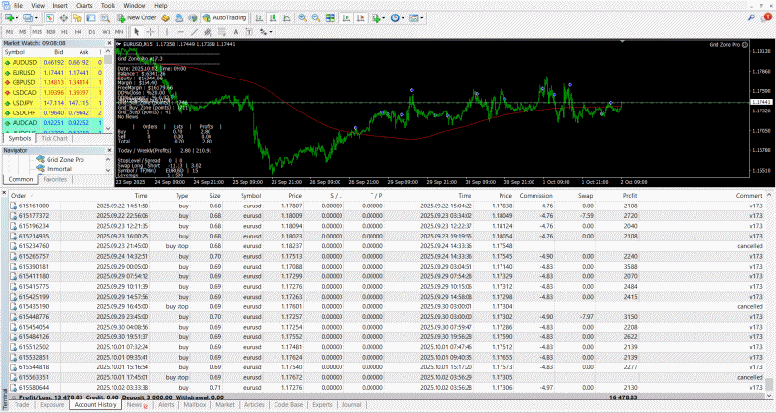Zoom in on the chart
Screen dimensions: 776x413
coord(302,17)
